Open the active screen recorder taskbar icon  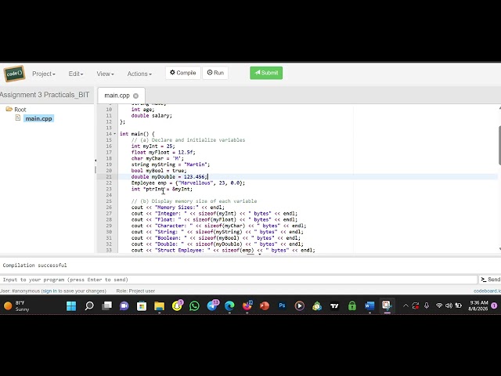click(x=387, y=306)
